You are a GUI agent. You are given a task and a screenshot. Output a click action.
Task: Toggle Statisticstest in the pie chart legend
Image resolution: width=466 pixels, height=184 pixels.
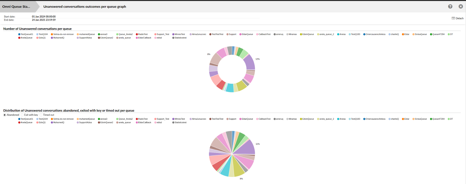click(x=179, y=123)
